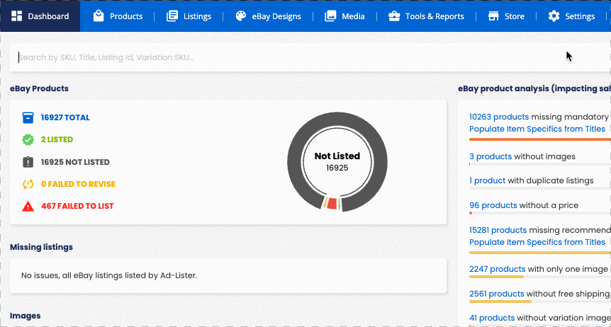Image resolution: width=611 pixels, height=327 pixels.
Task: Show the 16925 NOT LISTED products
Action: [75, 162]
